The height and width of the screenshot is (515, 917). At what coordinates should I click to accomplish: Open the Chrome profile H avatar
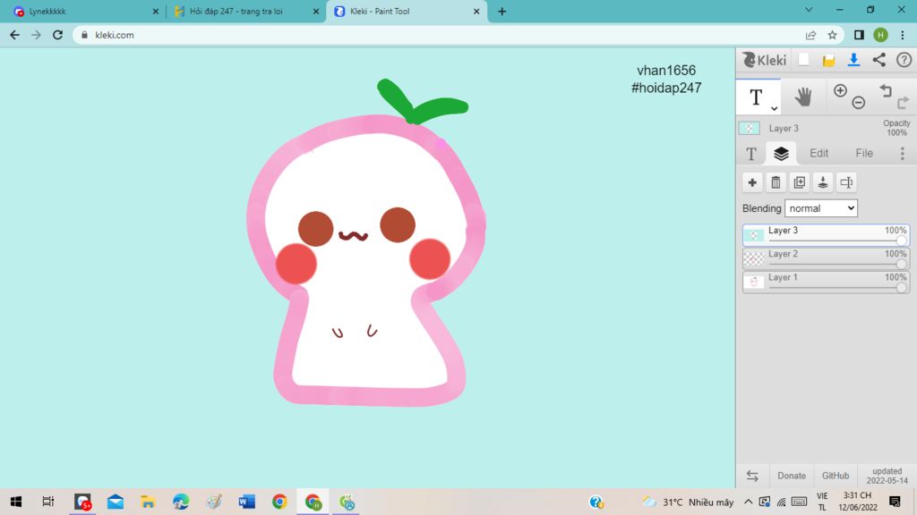pyautogui.click(x=881, y=35)
